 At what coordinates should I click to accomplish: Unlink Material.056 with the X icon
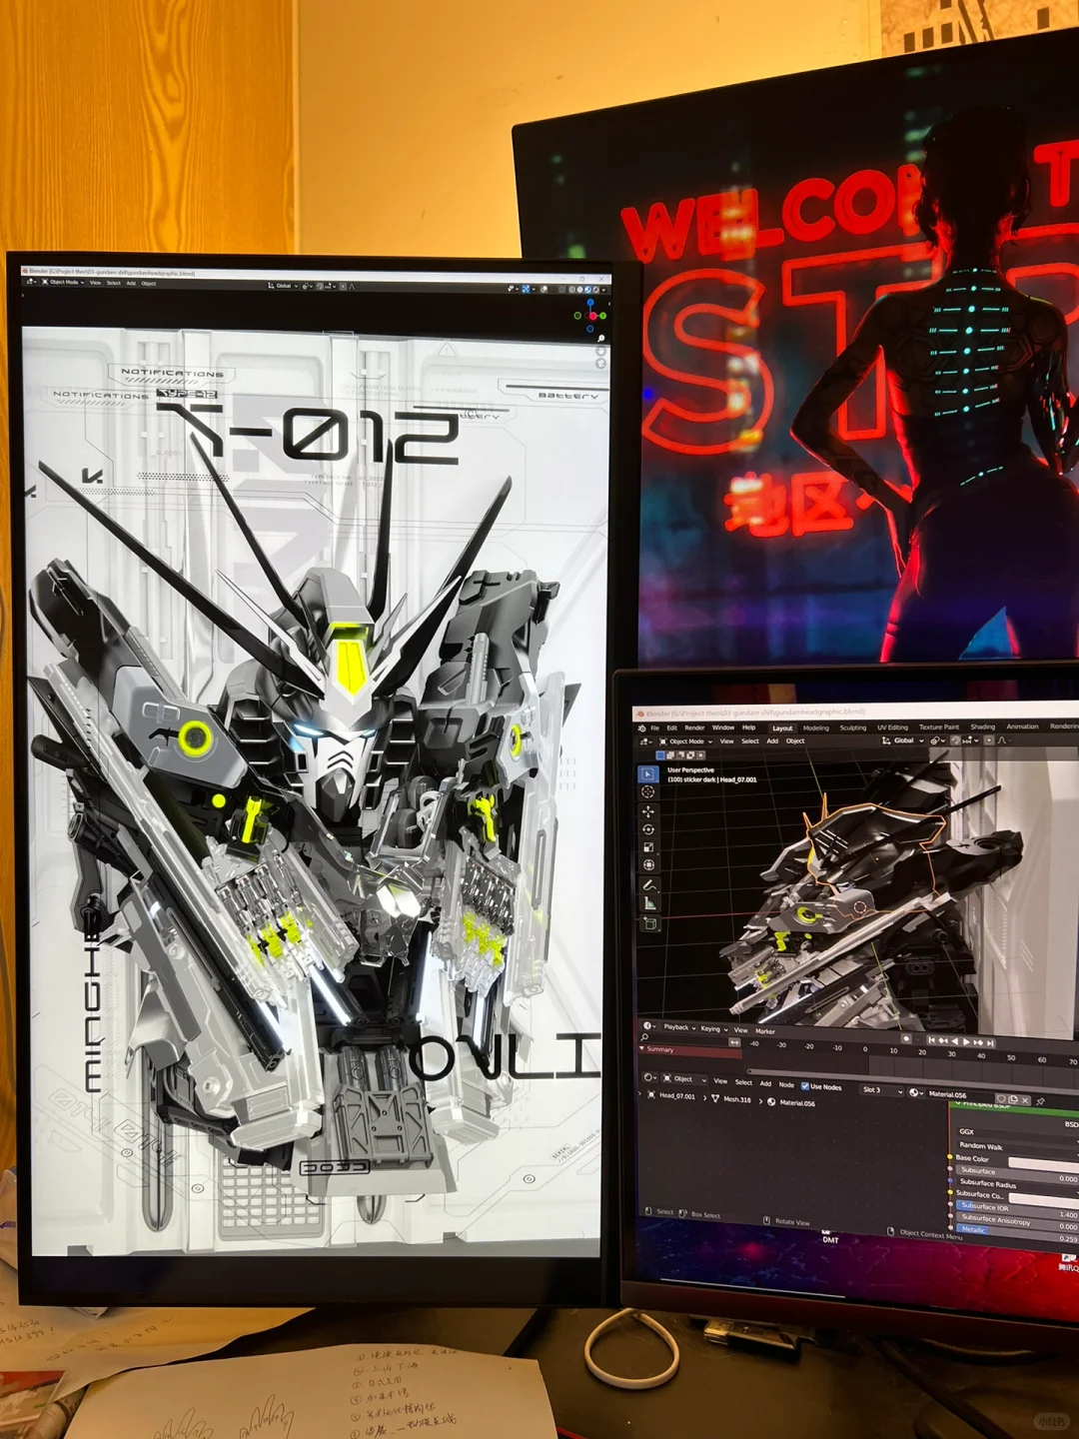click(1025, 1099)
